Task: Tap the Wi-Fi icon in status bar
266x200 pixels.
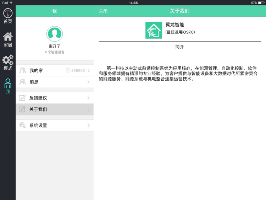Action: coord(11,3)
